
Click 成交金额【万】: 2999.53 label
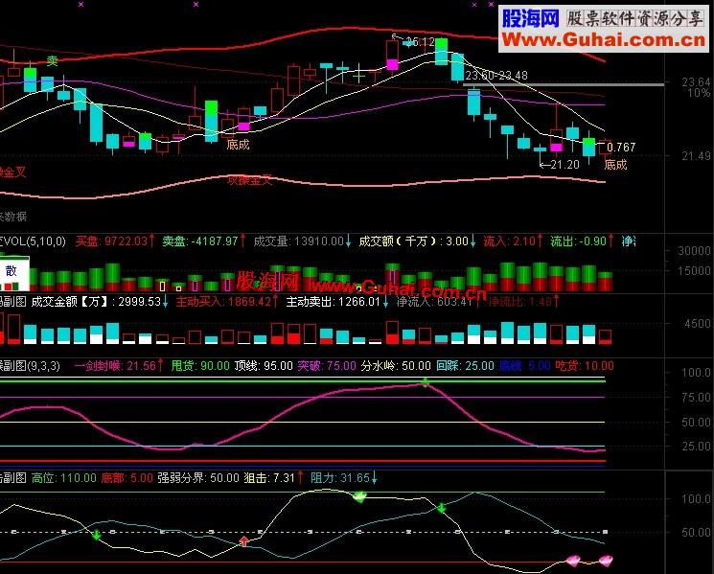(100, 301)
